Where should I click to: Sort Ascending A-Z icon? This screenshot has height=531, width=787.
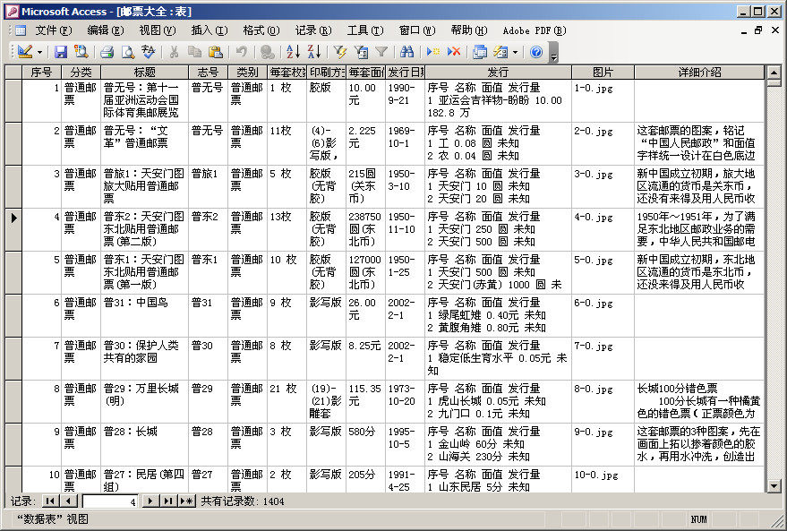pos(293,51)
